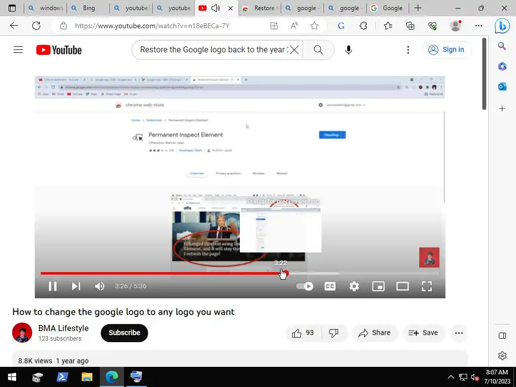This screenshot has height=387, width=516.
Task: Open more actions ellipsis below video
Action: point(459,333)
